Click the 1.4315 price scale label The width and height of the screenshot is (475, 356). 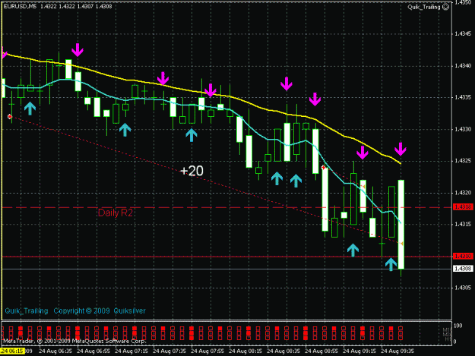pos(463,224)
